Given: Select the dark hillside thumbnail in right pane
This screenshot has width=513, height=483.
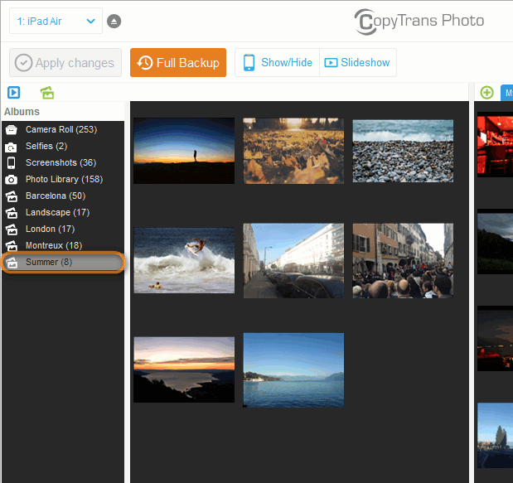Looking at the screenshot, I should coord(495,241).
